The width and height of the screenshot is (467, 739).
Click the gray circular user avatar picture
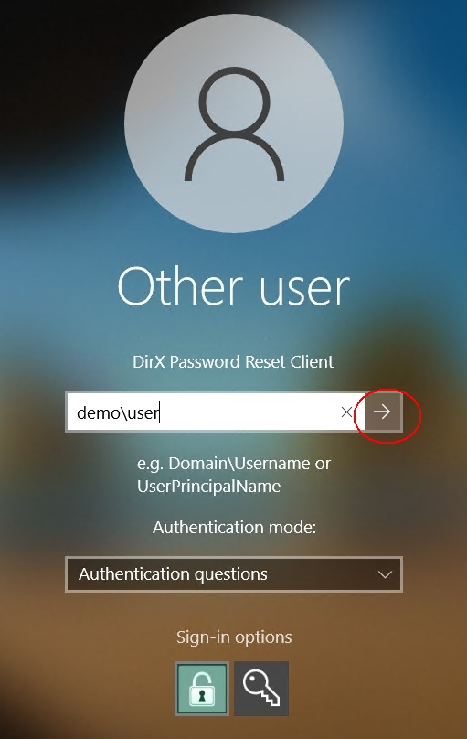pos(234,123)
